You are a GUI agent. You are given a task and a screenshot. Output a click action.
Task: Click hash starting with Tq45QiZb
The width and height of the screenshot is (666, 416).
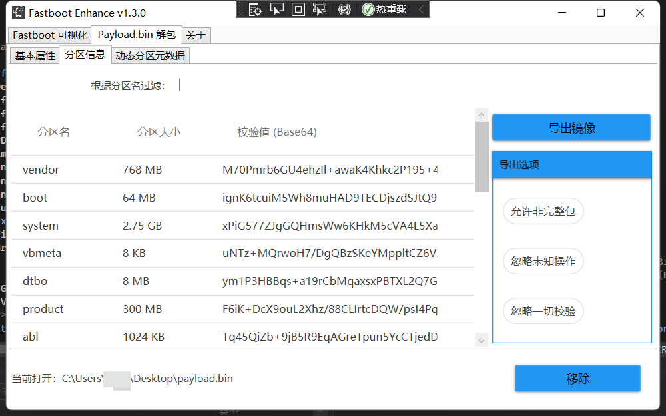click(330, 337)
